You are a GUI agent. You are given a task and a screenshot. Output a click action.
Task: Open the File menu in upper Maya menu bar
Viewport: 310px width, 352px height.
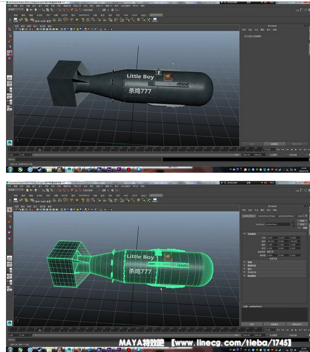pyautogui.click(x=9, y=6)
